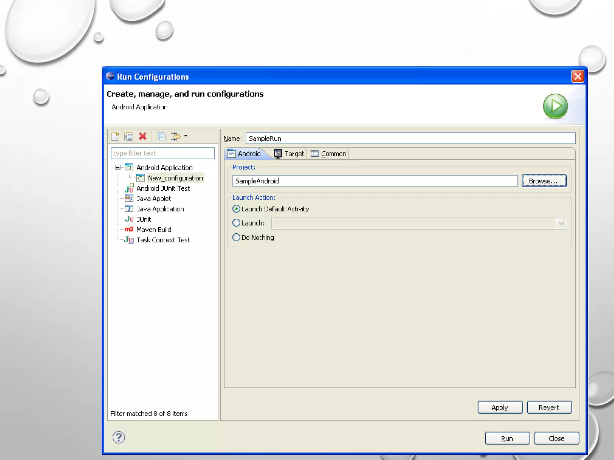614x460 pixels.
Task: Select the Launch: radio button
Action: 236,223
